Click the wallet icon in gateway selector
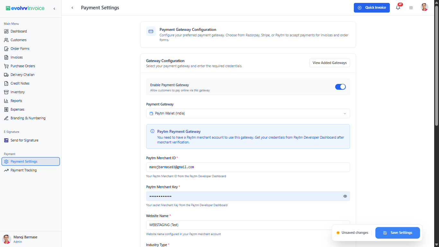The width and height of the screenshot is (439, 247). pyautogui.click(x=151, y=114)
